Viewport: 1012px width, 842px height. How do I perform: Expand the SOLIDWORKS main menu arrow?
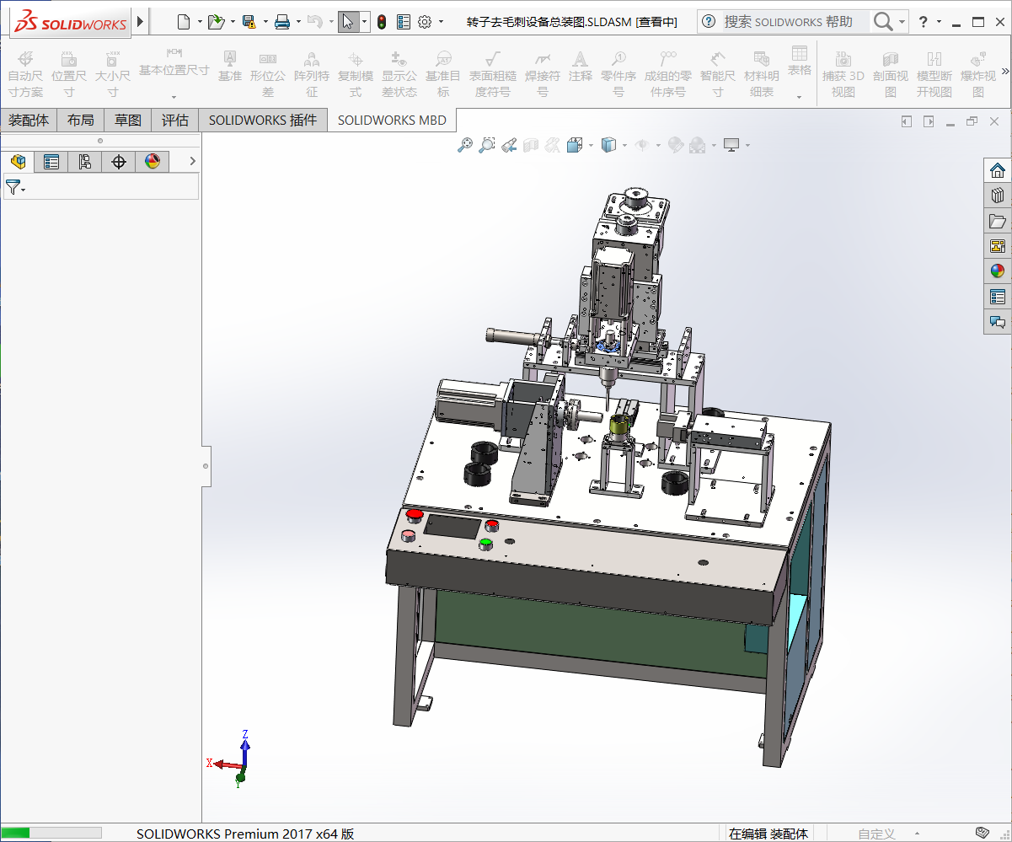click(140, 22)
